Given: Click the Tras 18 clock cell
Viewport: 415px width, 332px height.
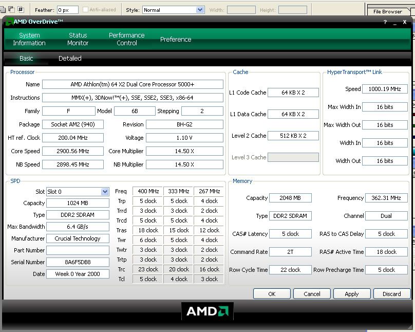Looking at the screenshot, I should [148, 230].
